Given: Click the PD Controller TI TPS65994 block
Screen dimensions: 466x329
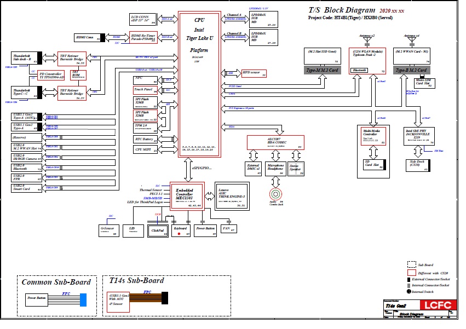Looking at the screenshot, I should [51, 76].
